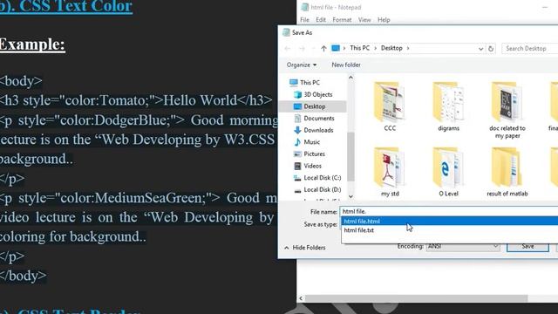Select the digrams folder

click(448, 106)
